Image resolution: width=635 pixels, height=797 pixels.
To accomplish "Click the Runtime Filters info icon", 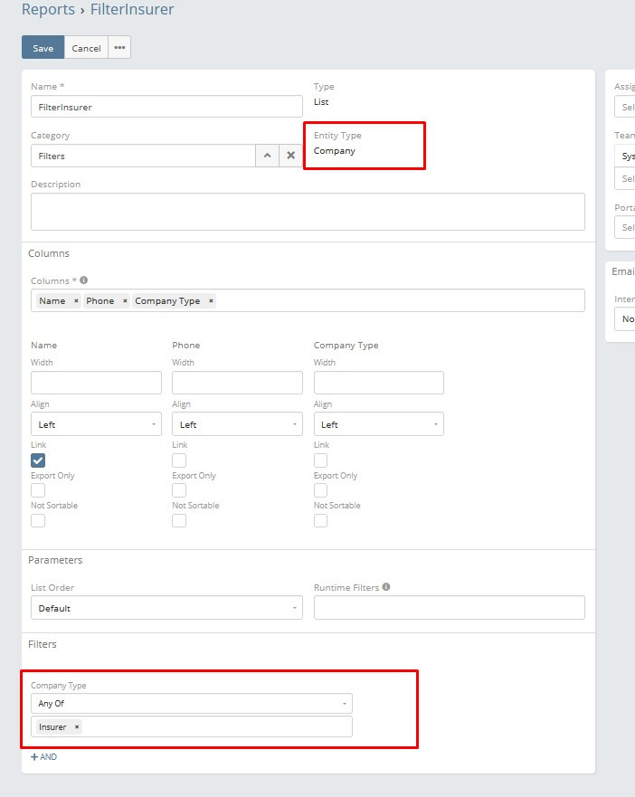I will click(386, 587).
